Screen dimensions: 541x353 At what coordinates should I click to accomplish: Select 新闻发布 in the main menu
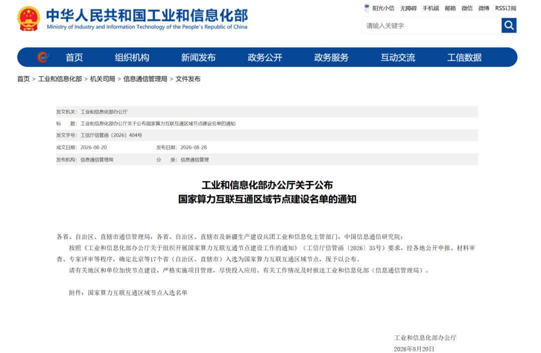[x=198, y=57]
